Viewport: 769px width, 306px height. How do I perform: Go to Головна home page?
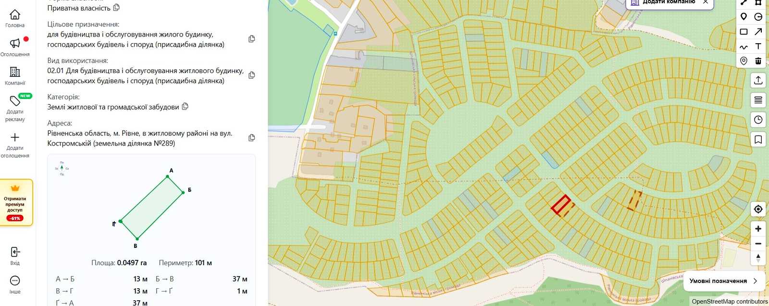tap(15, 18)
